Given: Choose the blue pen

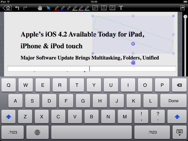Looking at the screenshot, I should click(63, 8).
